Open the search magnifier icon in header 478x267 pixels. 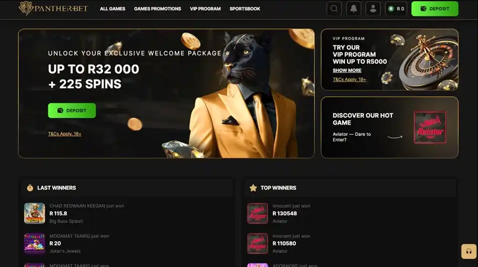click(334, 9)
